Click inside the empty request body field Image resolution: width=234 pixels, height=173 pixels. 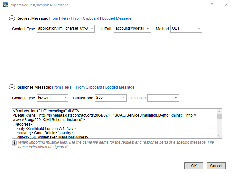click(117, 57)
